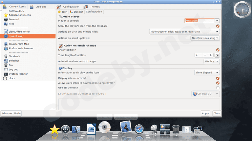The height and width of the screenshot is (141, 252).
Task: Open the Icon sub-tab
Action: coord(63,12)
